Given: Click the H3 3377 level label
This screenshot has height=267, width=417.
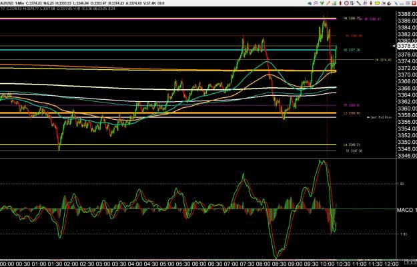Looking at the screenshot, I should click(352, 50).
